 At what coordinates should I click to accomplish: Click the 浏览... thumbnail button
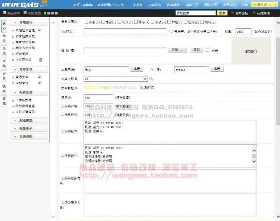pyautogui.click(x=177, y=50)
